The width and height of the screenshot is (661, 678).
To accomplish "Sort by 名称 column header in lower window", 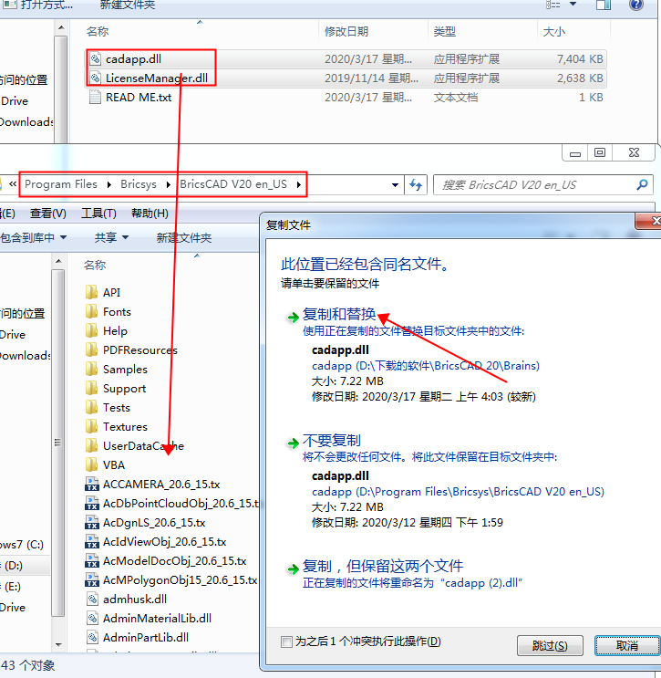I will coord(95,265).
